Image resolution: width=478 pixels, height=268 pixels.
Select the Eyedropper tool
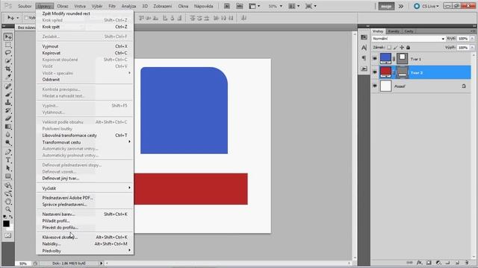coord(8,77)
